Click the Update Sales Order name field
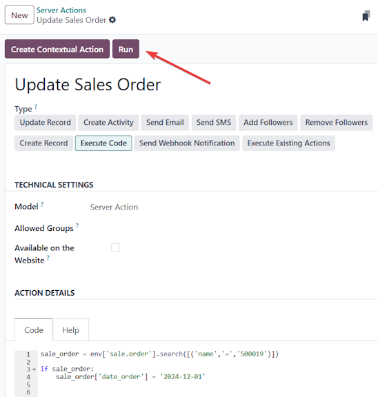The image size is (378, 397). 88,85
